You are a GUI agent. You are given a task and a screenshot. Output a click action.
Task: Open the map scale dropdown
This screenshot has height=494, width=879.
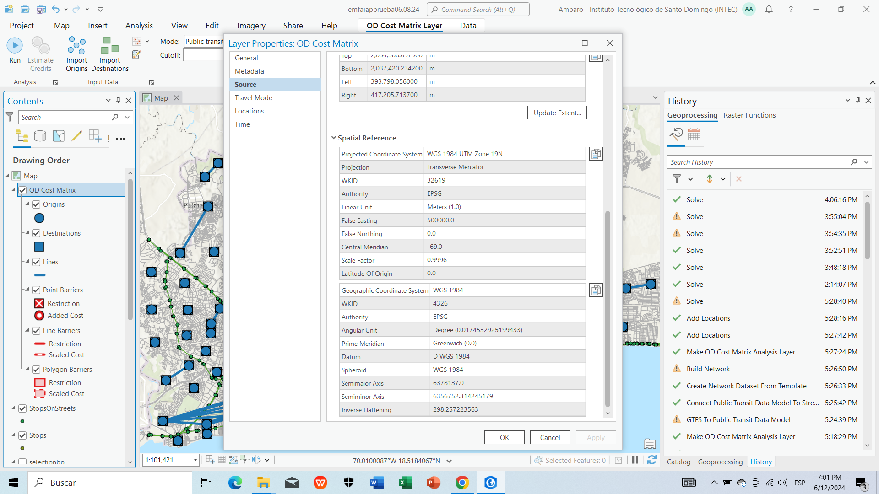pos(195,460)
